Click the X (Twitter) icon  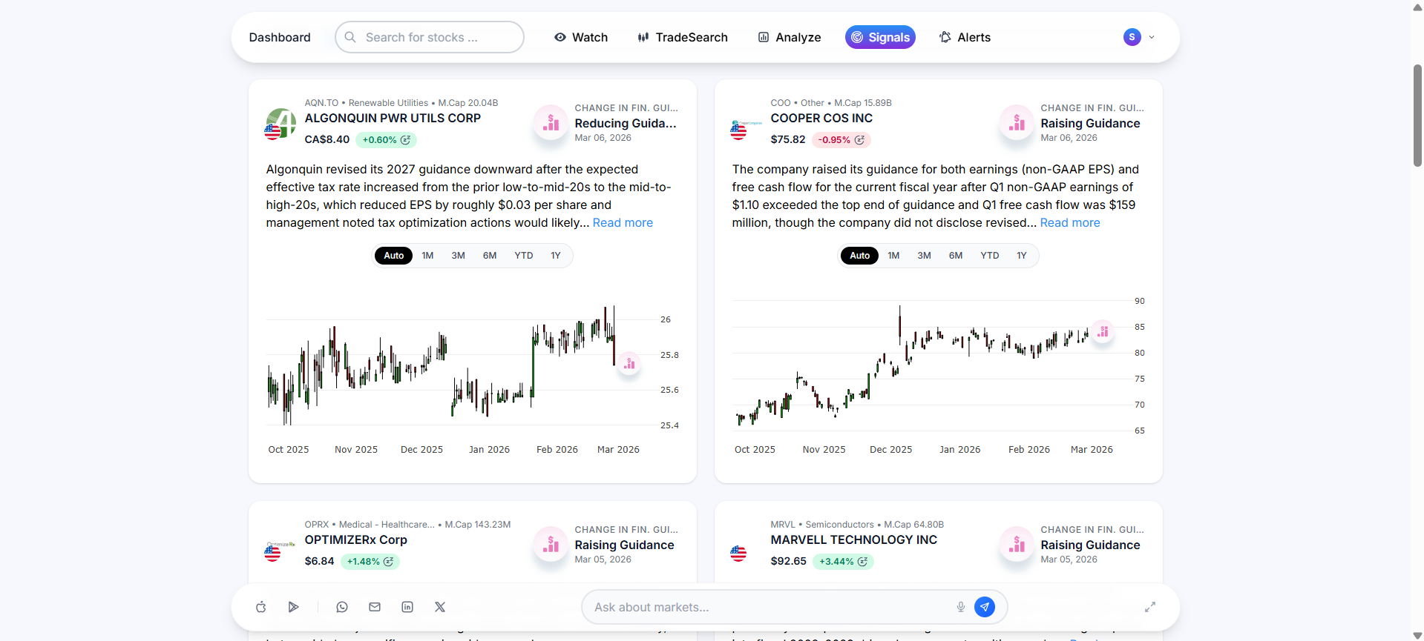click(x=440, y=607)
